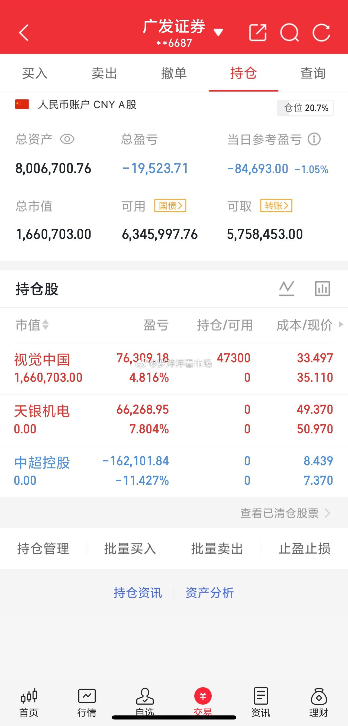Image resolution: width=348 pixels, height=726 pixels.
Task: Tap total profit value -19,523.71
Action: point(155,169)
